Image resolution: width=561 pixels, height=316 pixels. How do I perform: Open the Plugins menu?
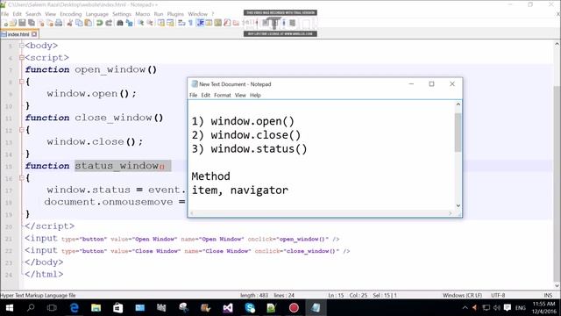(175, 14)
